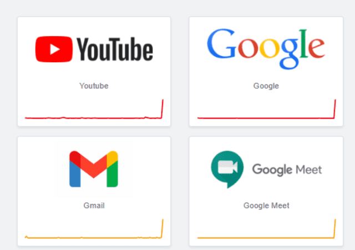Image resolution: width=355 pixels, height=250 pixels.
Task: Click the Google logo image
Action: tap(266, 49)
